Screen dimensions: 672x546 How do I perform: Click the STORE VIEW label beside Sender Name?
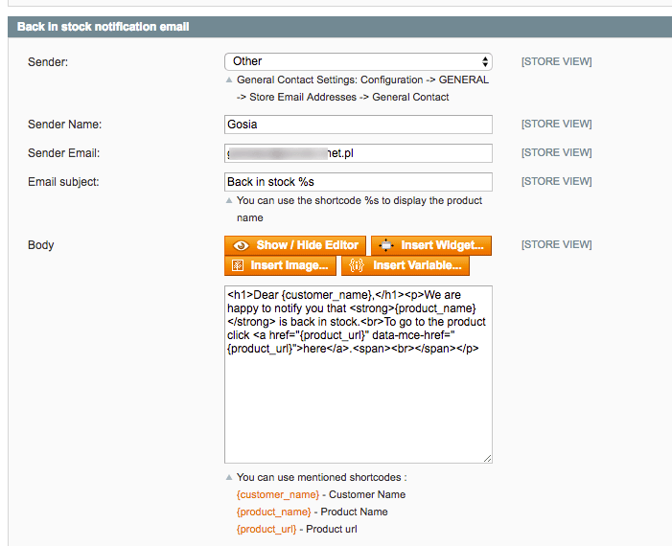point(556,125)
